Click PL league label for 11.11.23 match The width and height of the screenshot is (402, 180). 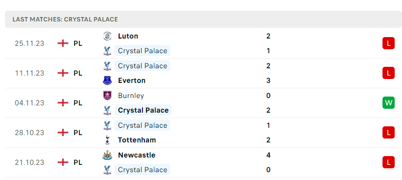[x=78, y=73]
